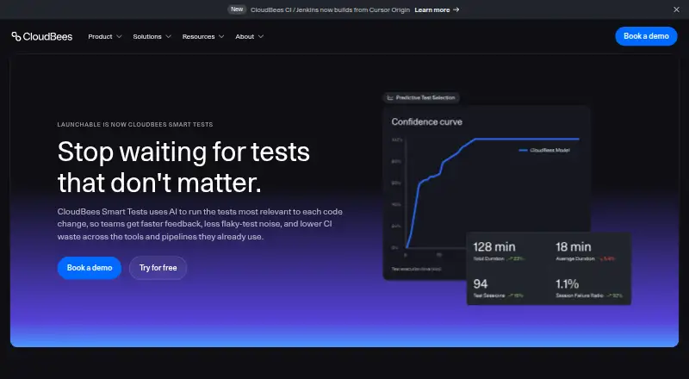Click the Stop waiting for tests headline
689x379 pixels.
tap(183, 167)
